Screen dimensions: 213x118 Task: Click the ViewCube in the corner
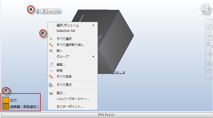coord(205,9)
